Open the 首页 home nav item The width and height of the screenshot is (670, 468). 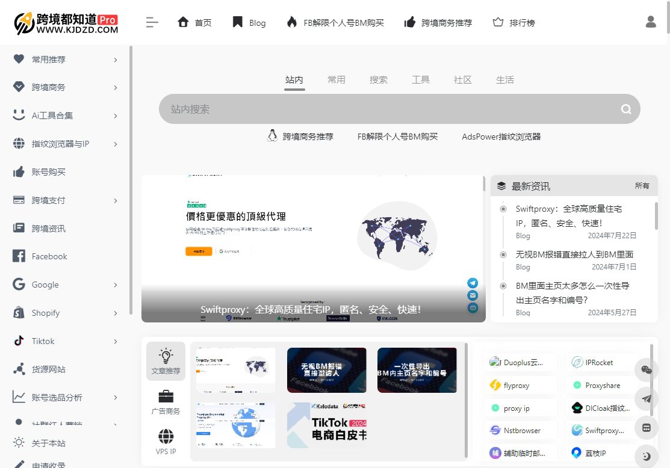pyautogui.click(x=194, y=23)
